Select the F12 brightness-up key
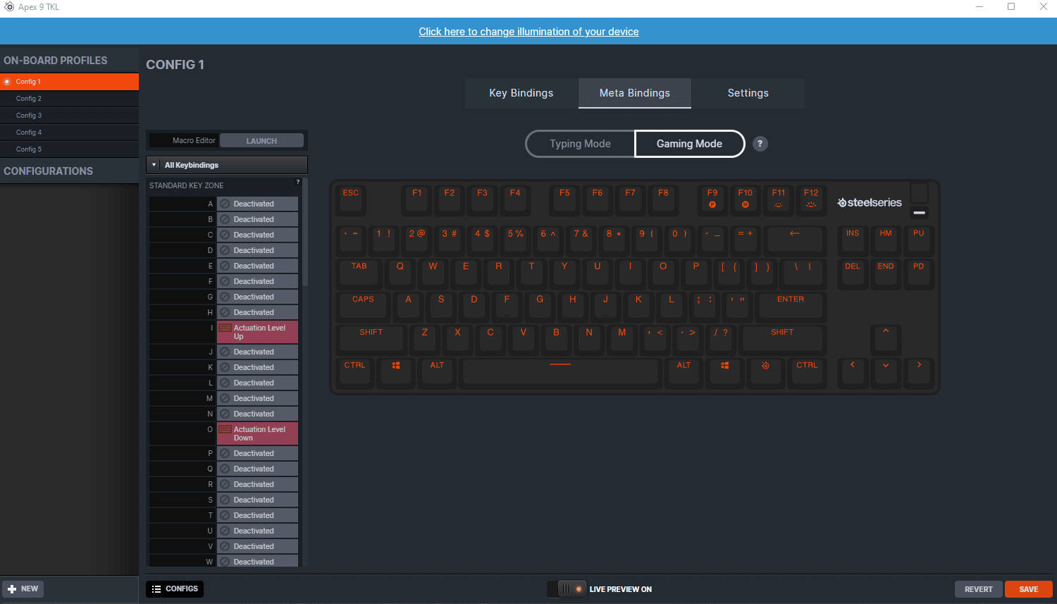This screenshot has width=1057, height=604. point(811,199)
